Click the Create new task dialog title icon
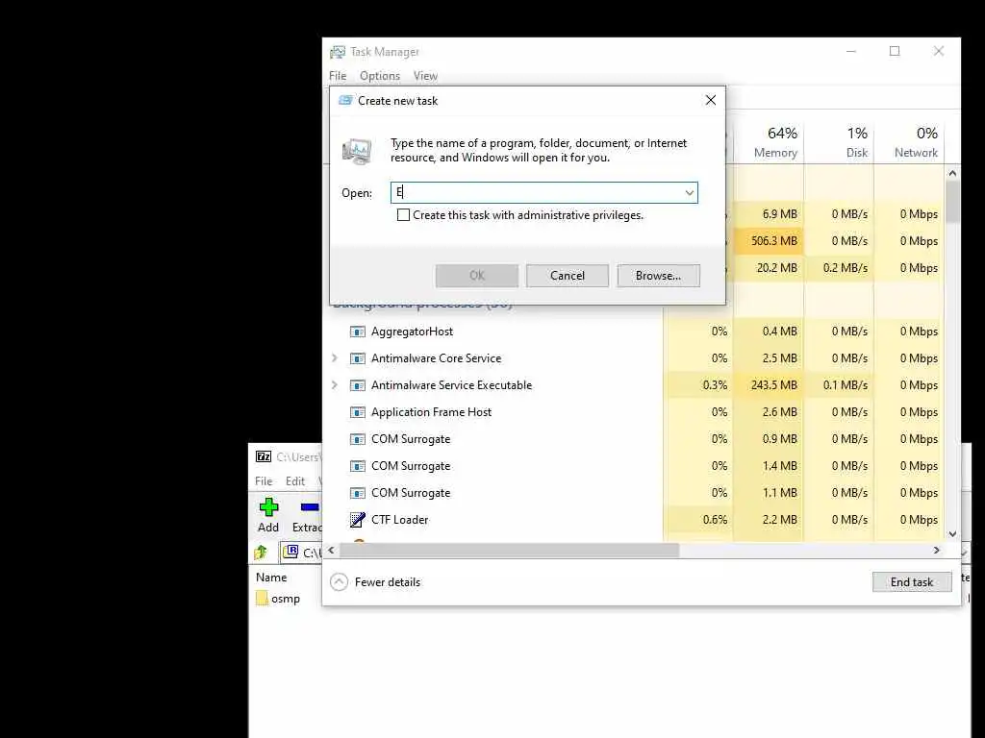 click(x=345, y=100)
